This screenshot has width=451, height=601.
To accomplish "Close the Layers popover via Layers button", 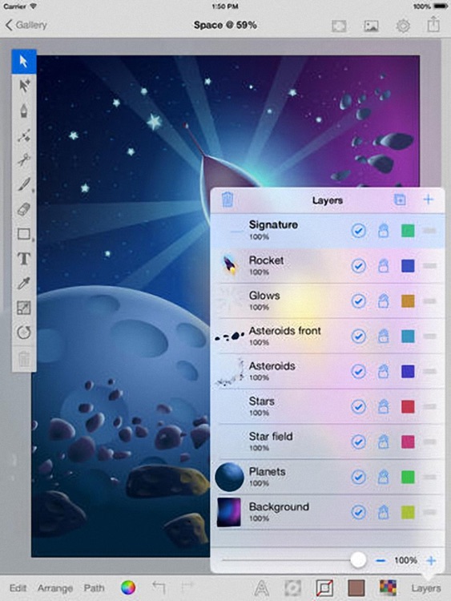I will 426,588.
